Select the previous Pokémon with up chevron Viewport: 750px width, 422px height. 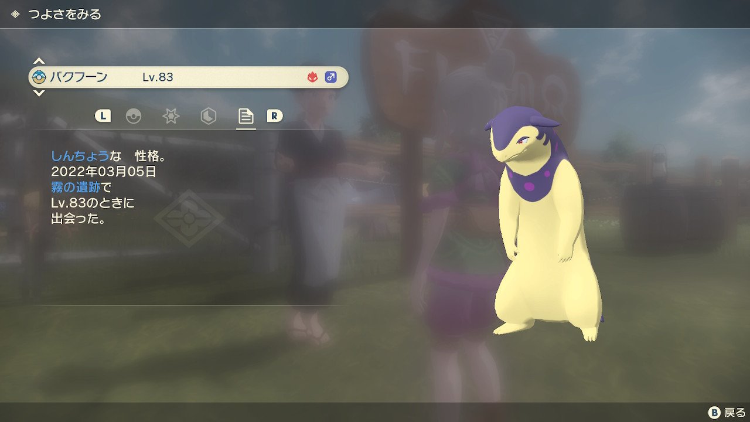39,61
